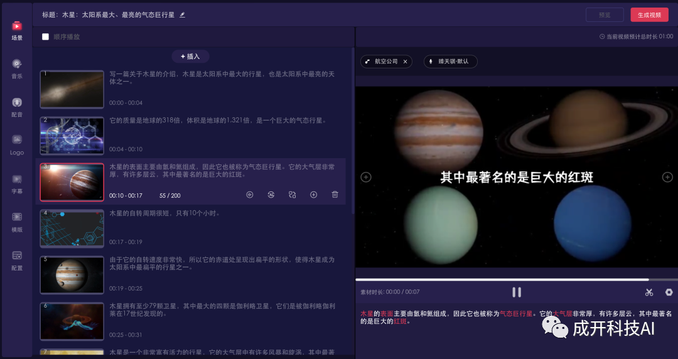Screen dimensions: 678x359
Task: Delete scene 3 with trash icon
Action: coord(335,195)
